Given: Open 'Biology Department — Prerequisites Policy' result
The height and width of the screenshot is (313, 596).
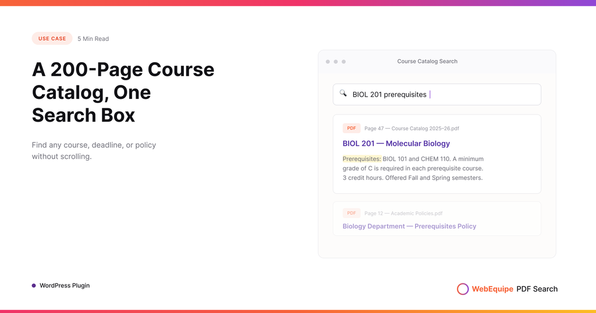Looking at the screenshot, I should tap(409, 226).
